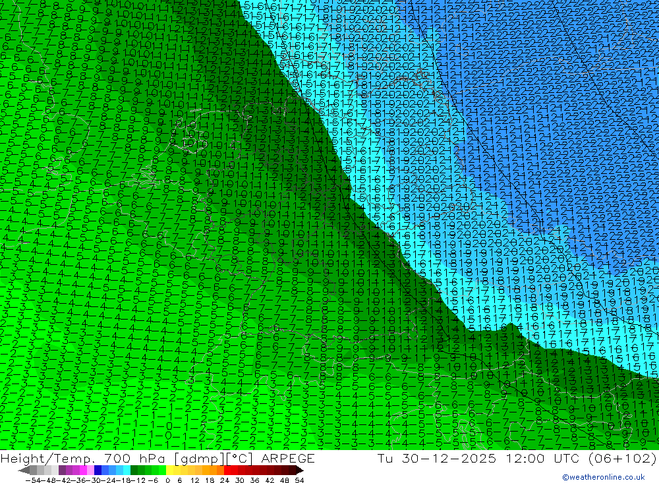
Task: Click the 'Tu 30-12-2025' date text
Action: click(437, 458)
